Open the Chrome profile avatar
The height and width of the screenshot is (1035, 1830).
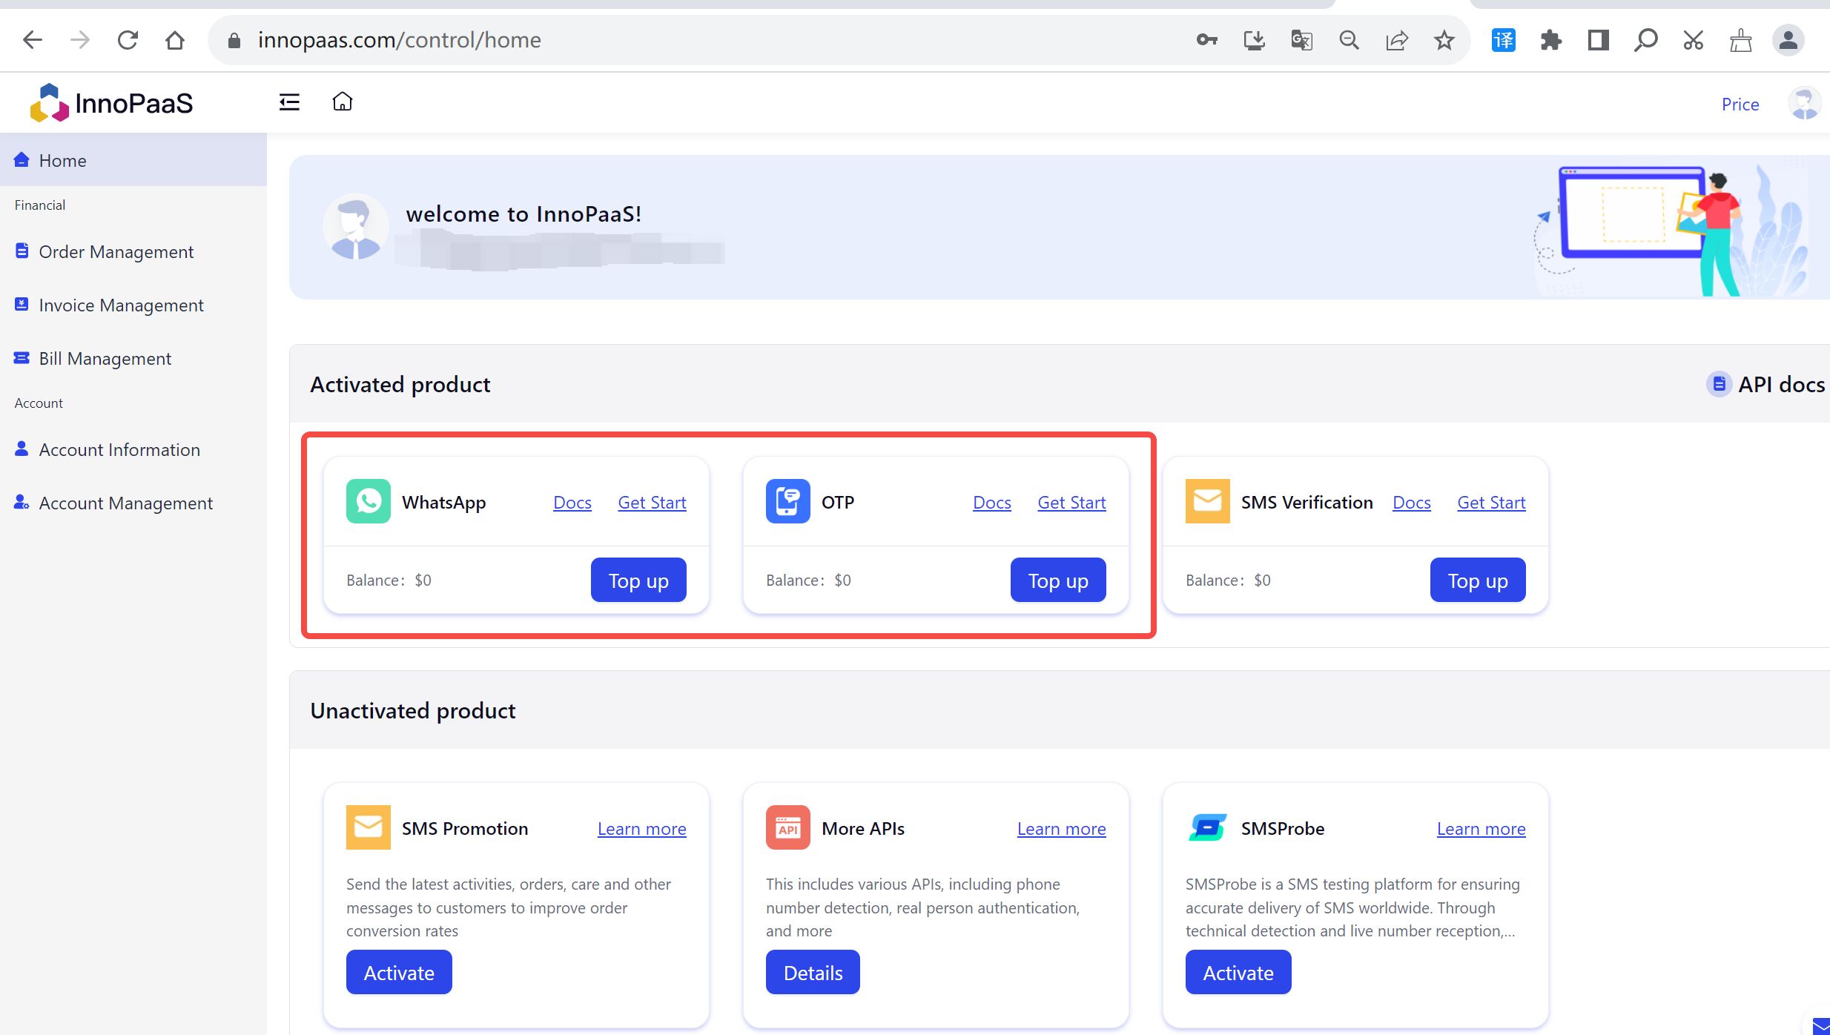(x=1788, y=40)
